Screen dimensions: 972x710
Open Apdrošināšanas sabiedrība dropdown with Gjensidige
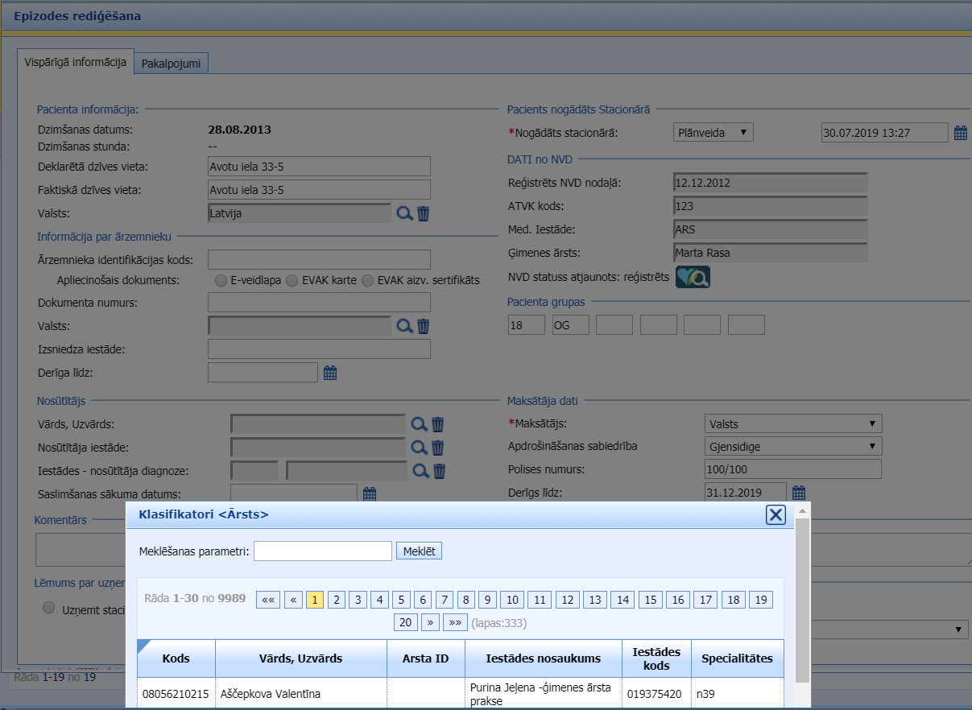tap(792, 446)
